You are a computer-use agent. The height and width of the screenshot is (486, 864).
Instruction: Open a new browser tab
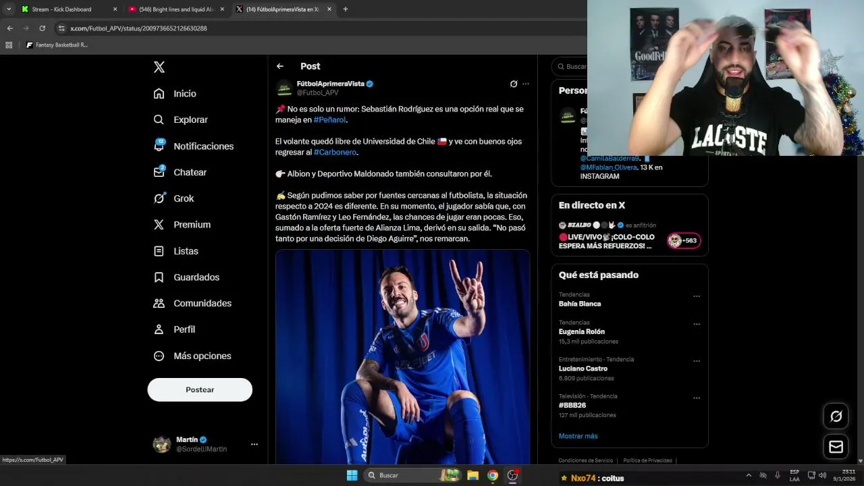pyautogui.click(x=346, y=9)
